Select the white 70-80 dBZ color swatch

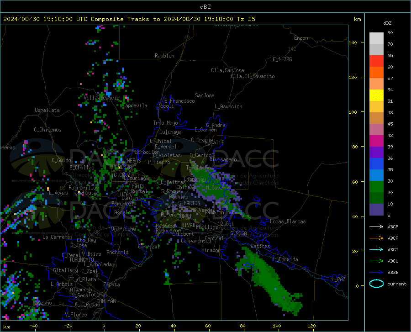pyautogui.click(x=376, y=38)
